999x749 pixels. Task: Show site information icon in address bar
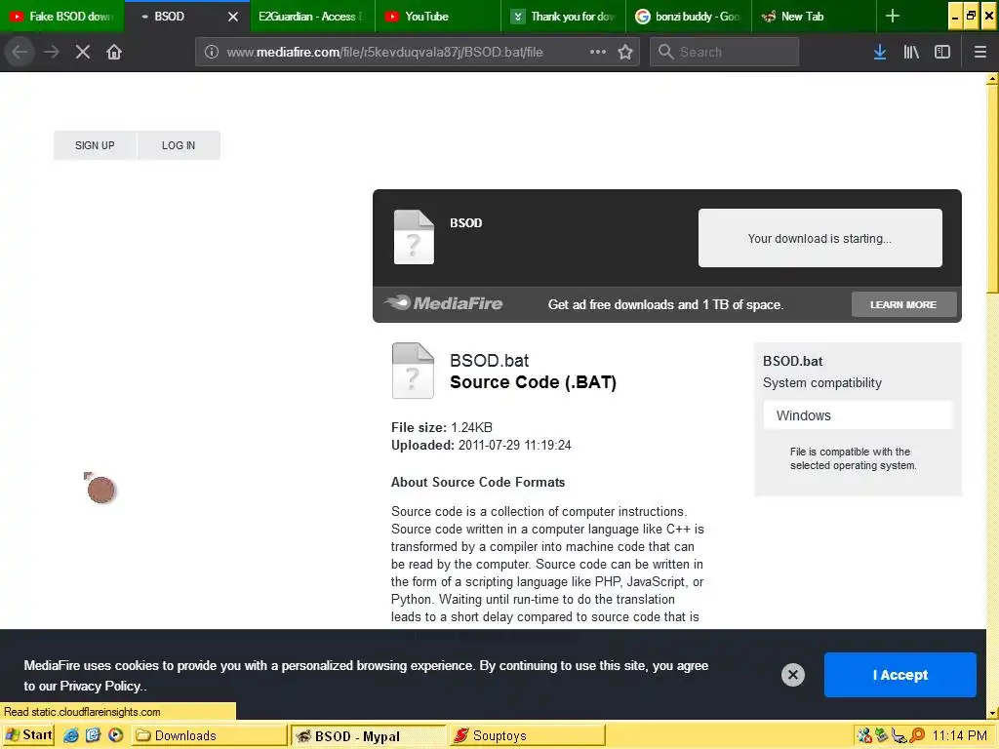point(212,52)
